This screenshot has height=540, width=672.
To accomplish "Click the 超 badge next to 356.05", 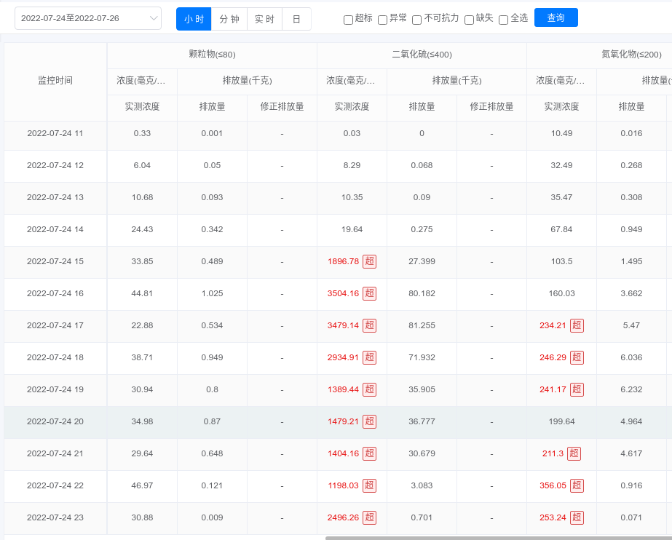I will (577, 485).
